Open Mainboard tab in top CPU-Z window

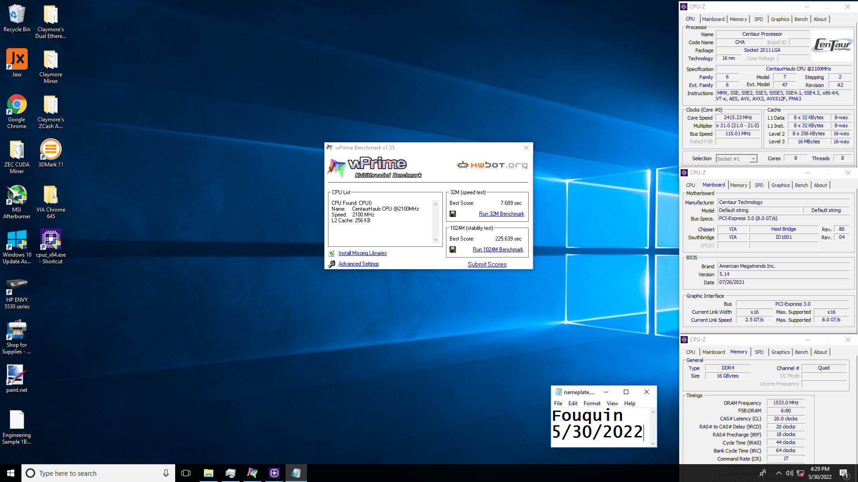[x=713, y=19]
